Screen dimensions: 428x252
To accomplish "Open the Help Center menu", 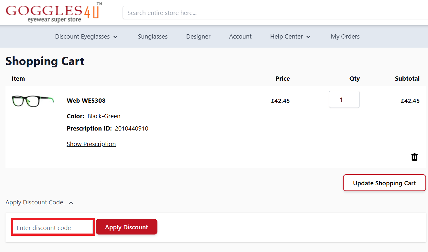I will 286,37.
